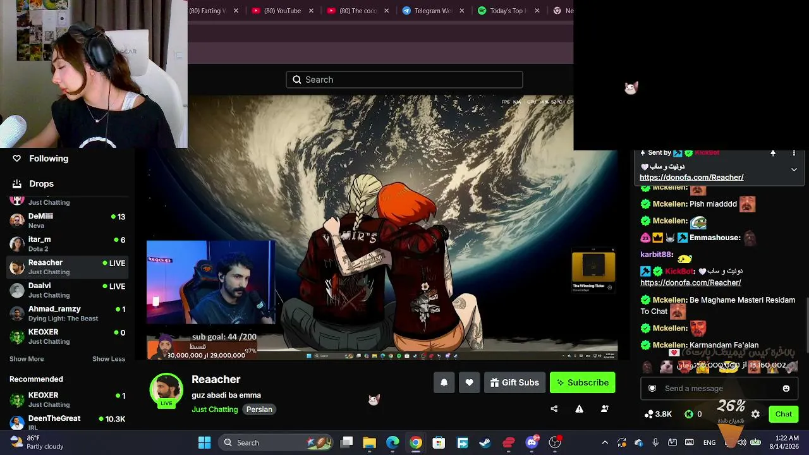Open the emote picker in the message box

786,389
